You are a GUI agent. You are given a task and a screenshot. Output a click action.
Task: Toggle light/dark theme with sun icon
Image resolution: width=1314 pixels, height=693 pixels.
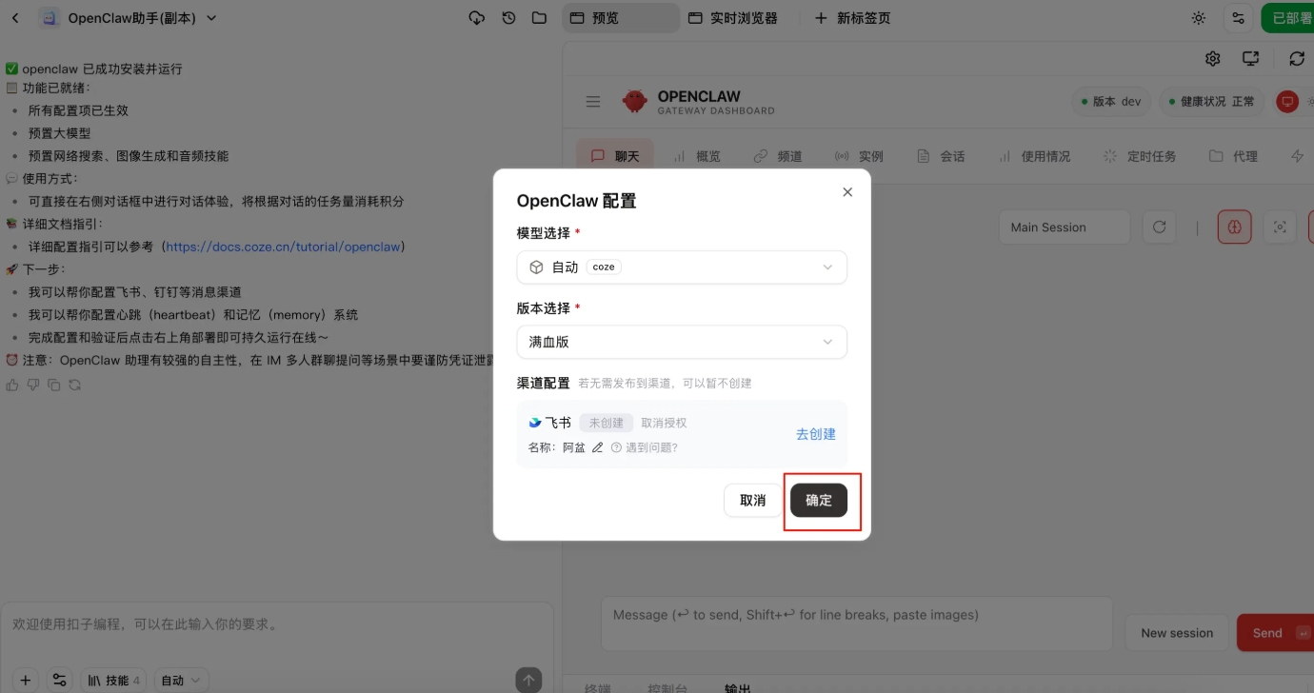point(1198,17)
